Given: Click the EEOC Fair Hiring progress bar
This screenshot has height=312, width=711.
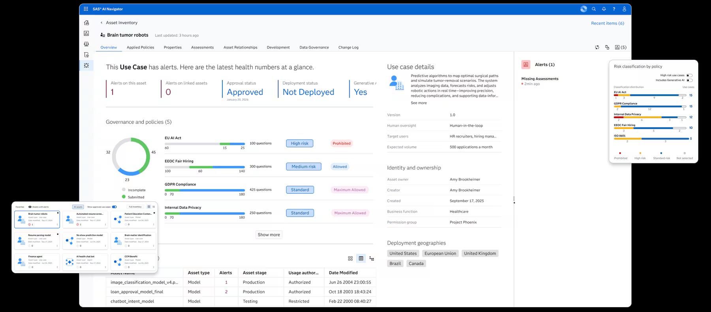Looking at the screenshot, I should pos(205,167).
